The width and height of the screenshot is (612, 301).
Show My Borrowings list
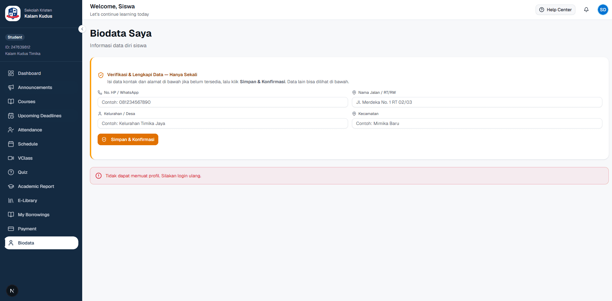(x=34, y=215)
